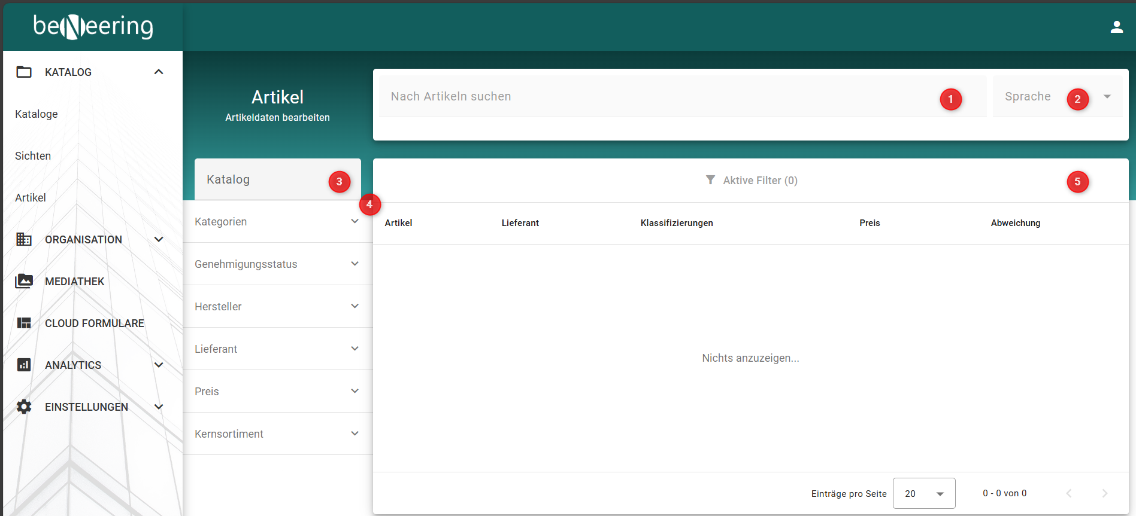Open the Sprache dropdown
This screenshot has height=516, width=1136.
click(1057, 96)
